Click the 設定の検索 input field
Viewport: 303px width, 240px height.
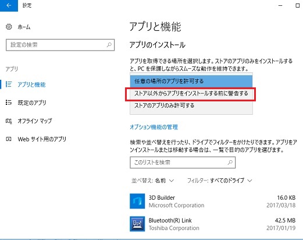60,45
